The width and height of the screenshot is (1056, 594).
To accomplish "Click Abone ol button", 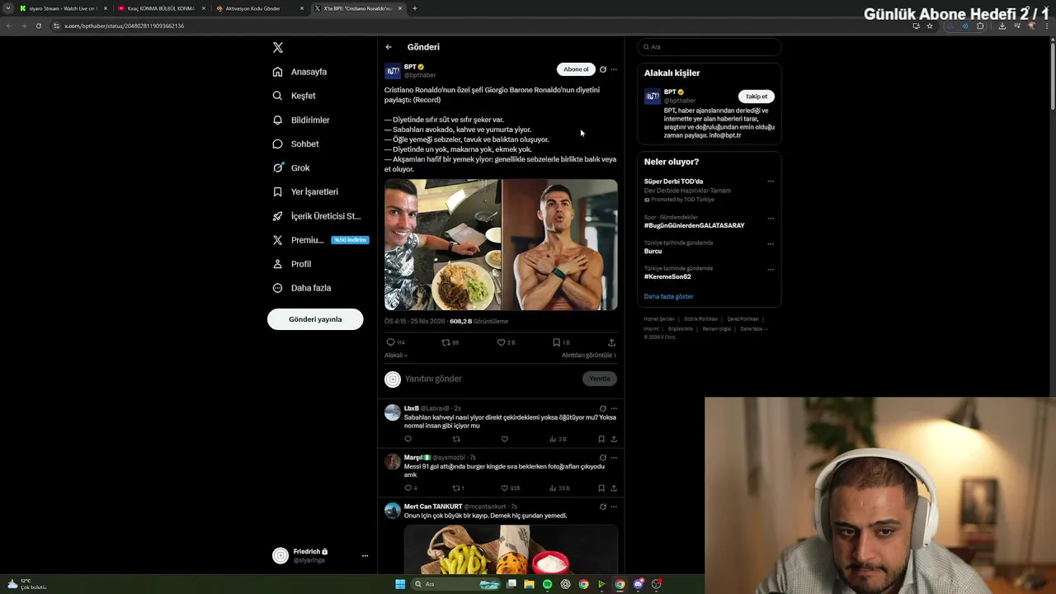I will pos(576,69).
